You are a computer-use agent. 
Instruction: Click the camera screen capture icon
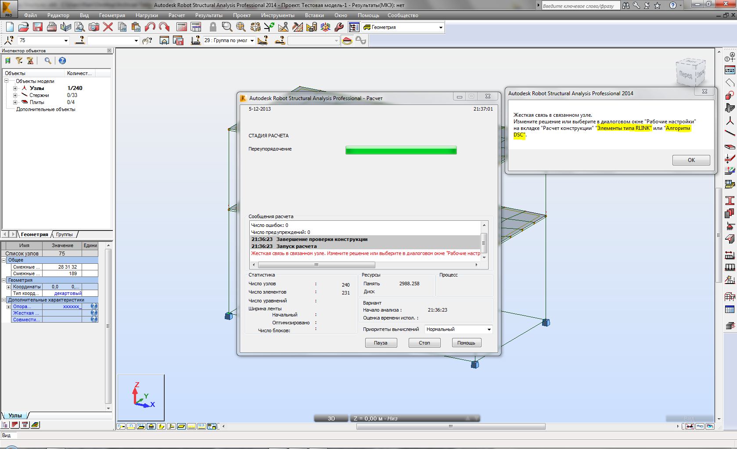(x=94, y=27)
